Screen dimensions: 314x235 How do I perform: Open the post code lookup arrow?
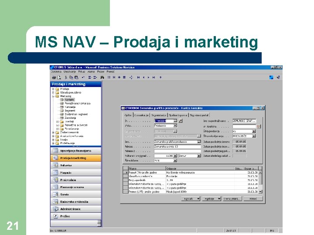pos(175,156)
